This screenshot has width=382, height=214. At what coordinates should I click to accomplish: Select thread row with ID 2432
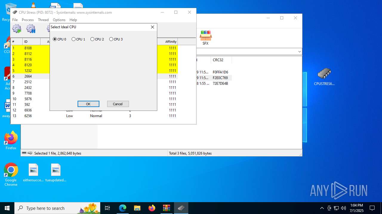point(94,88)
